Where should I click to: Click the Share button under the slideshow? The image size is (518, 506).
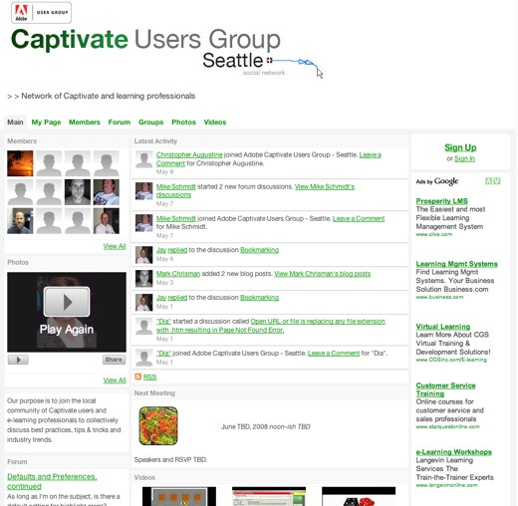tap(114, 360)
